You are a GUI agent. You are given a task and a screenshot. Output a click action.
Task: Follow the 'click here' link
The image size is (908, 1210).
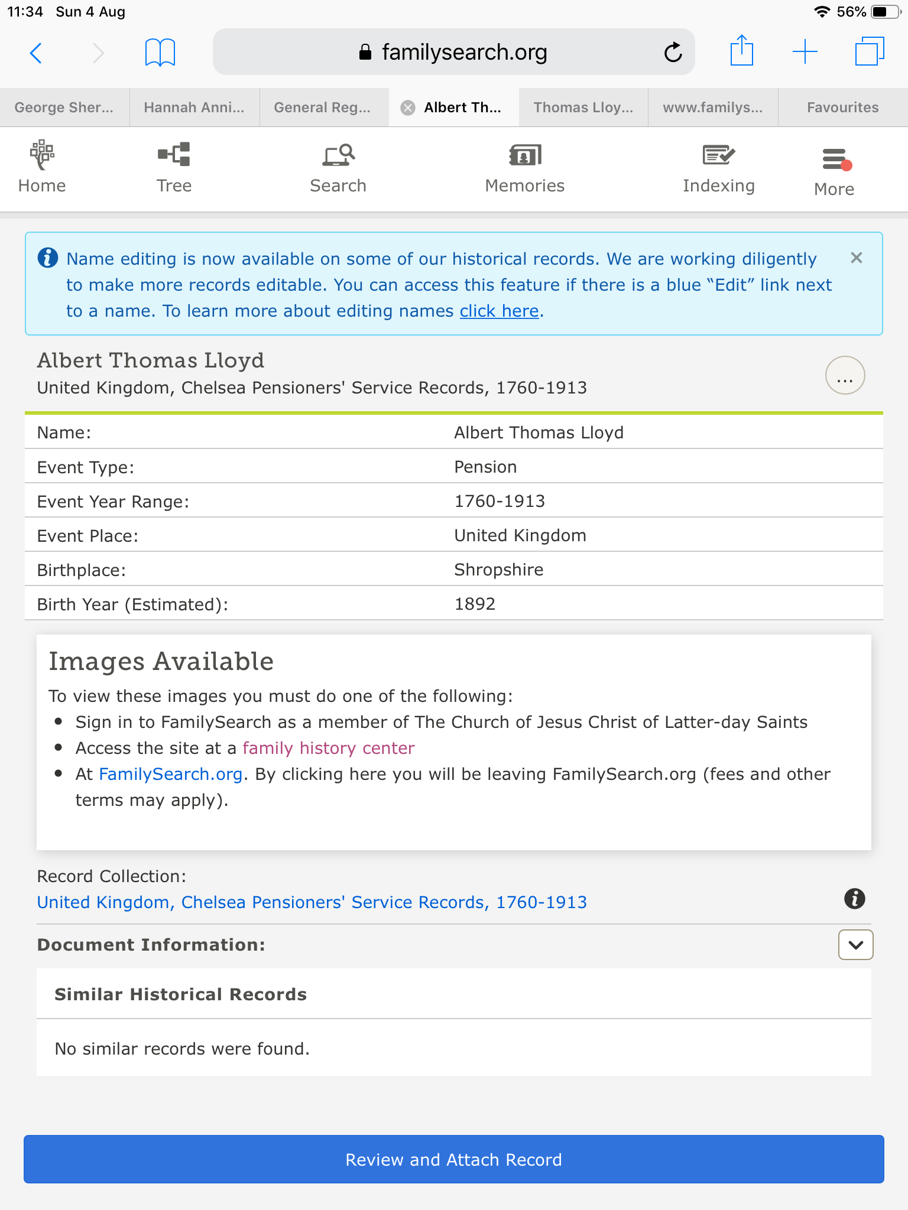(x=500, y=311)
